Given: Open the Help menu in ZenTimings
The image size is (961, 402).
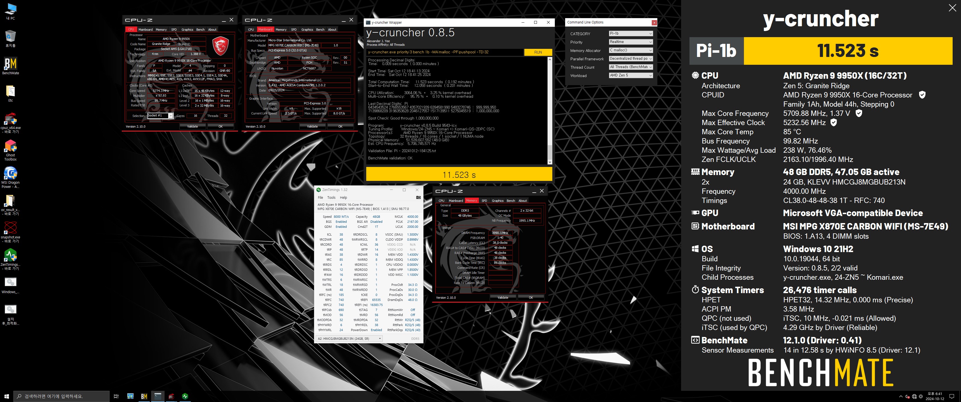Looking at the screenshot, I should tap(343, 198).
